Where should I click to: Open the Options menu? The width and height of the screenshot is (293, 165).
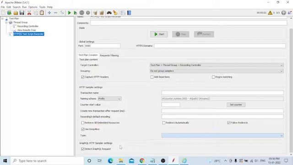(x=33, y=7)
